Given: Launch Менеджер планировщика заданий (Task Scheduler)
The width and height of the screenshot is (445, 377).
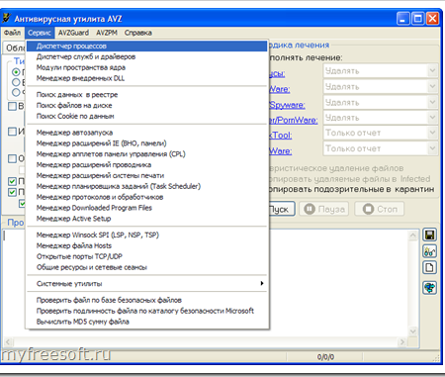Looking at the screenshot, I should point(147,186).
